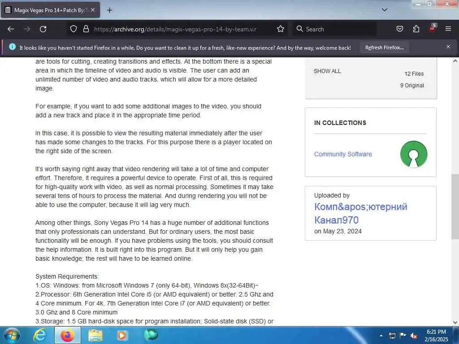This screenshot has height=344, width=459.
Task: Click the Refresh Firefox button
Action: (x=384, y=47)
